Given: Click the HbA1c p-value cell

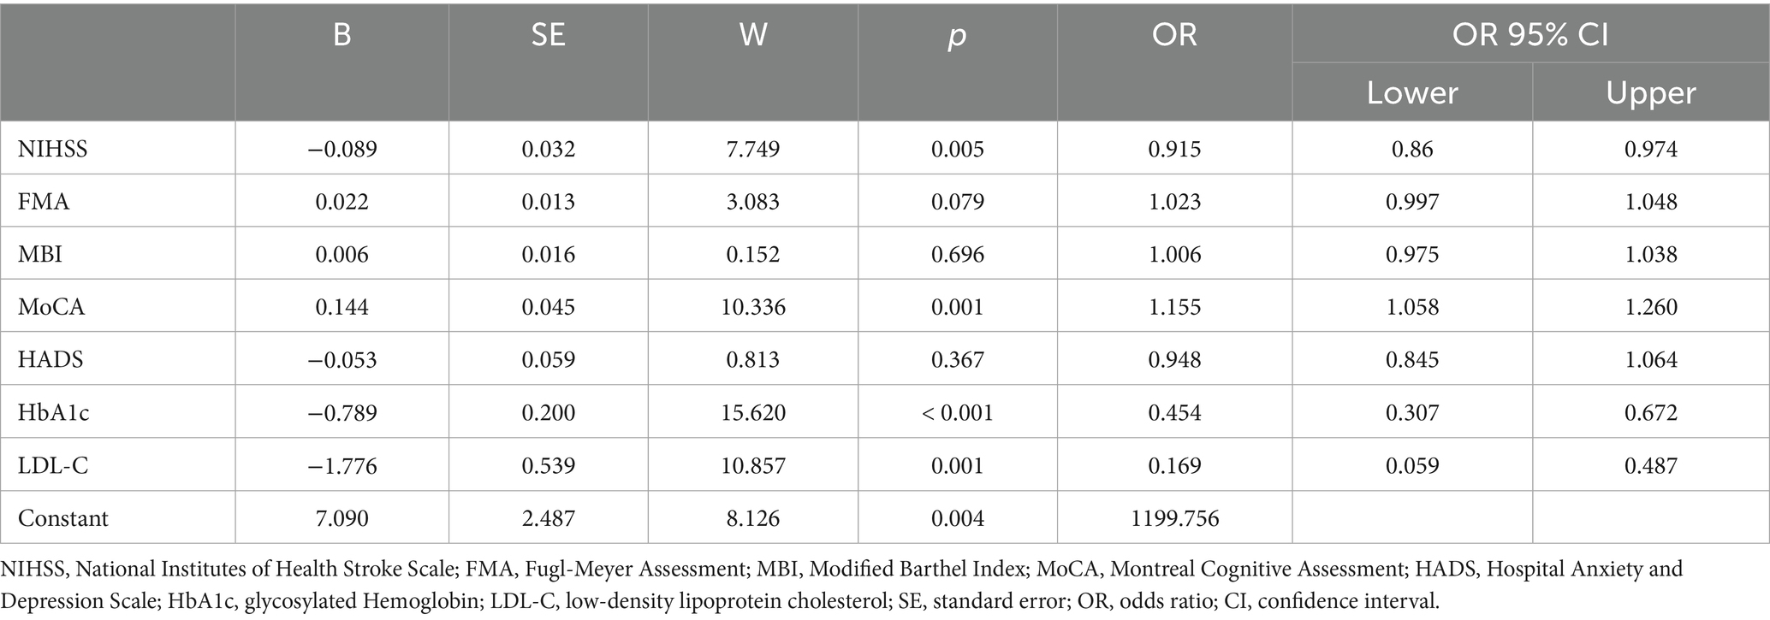Looking at the screenshot, I should (x=958, y=413).
